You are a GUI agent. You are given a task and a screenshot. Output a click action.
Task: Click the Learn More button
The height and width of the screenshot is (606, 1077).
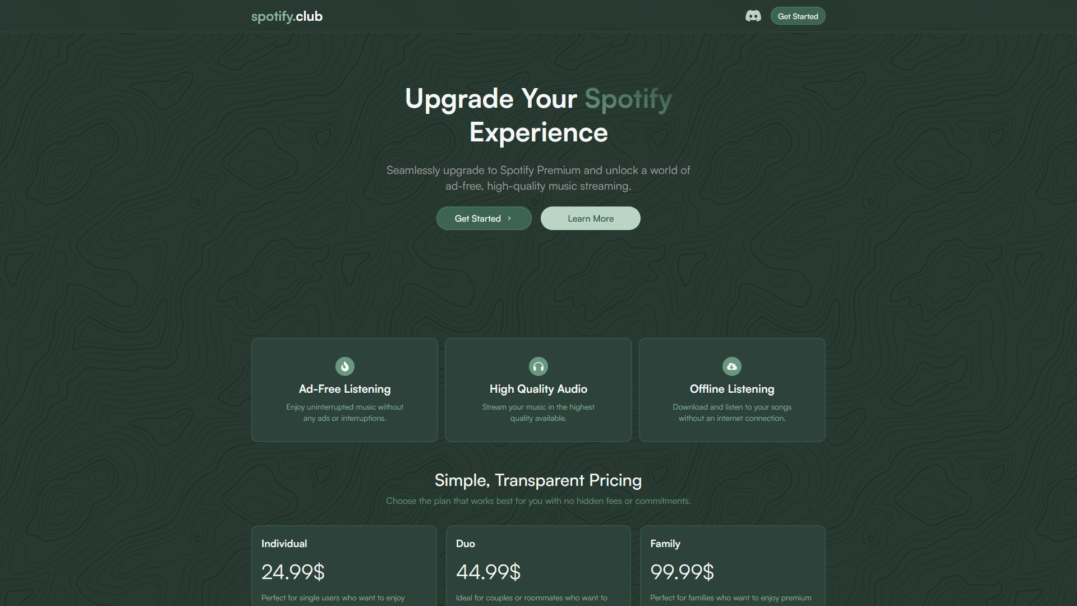tap(590, 218)
